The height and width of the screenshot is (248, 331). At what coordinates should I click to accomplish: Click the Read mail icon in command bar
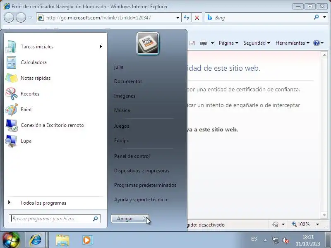tap(192, 43)
